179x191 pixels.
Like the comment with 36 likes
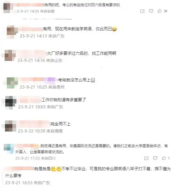[159, 11]
